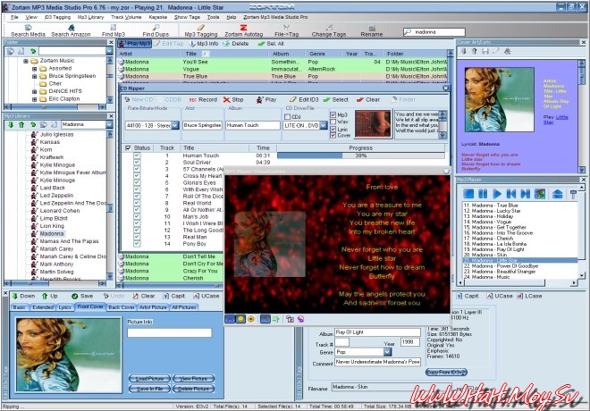Viewport: 590px width, 411px height.
Task: Enable the Wav output checkbox
Action: click(x=333, y=122)
